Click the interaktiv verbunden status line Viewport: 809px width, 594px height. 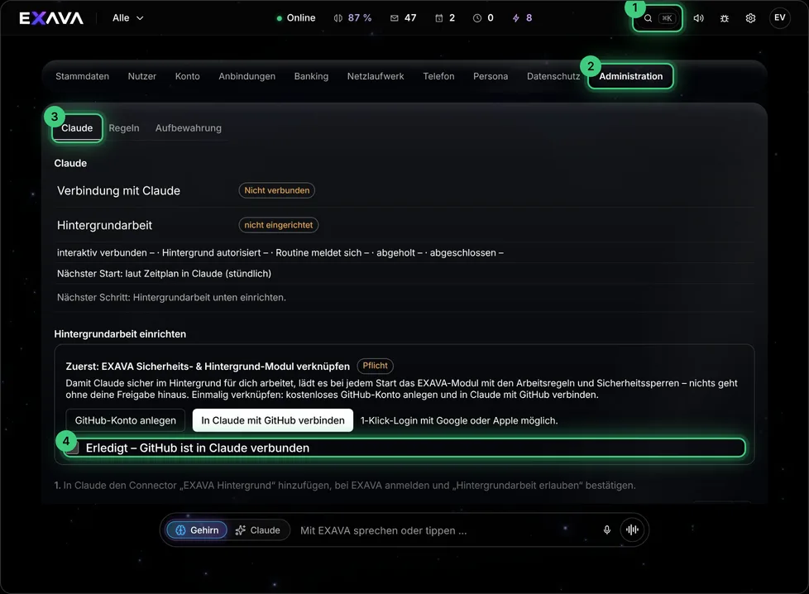coord(280,252)
